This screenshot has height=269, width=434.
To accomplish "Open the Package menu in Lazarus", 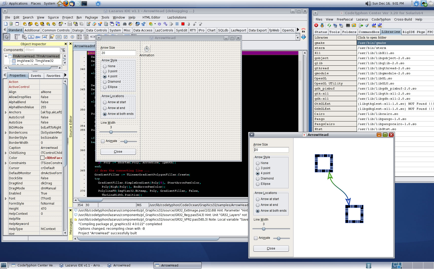I will pos(91,17).
